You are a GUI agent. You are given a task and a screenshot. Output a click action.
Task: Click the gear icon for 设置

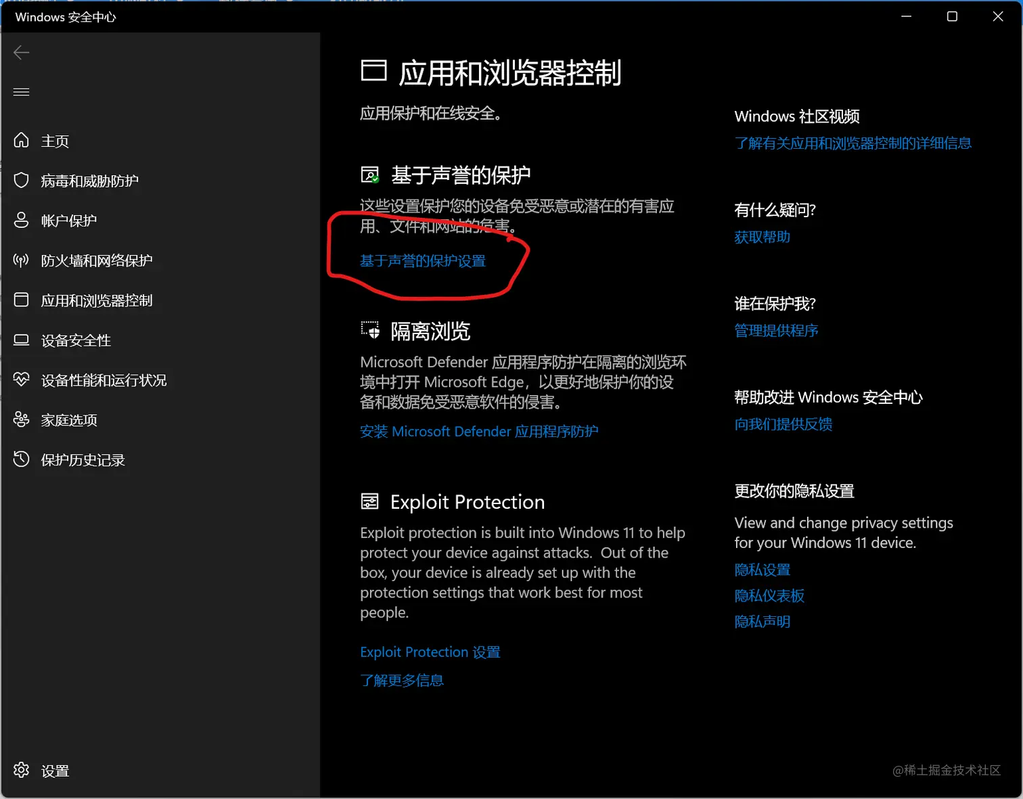tap(22, 770)
